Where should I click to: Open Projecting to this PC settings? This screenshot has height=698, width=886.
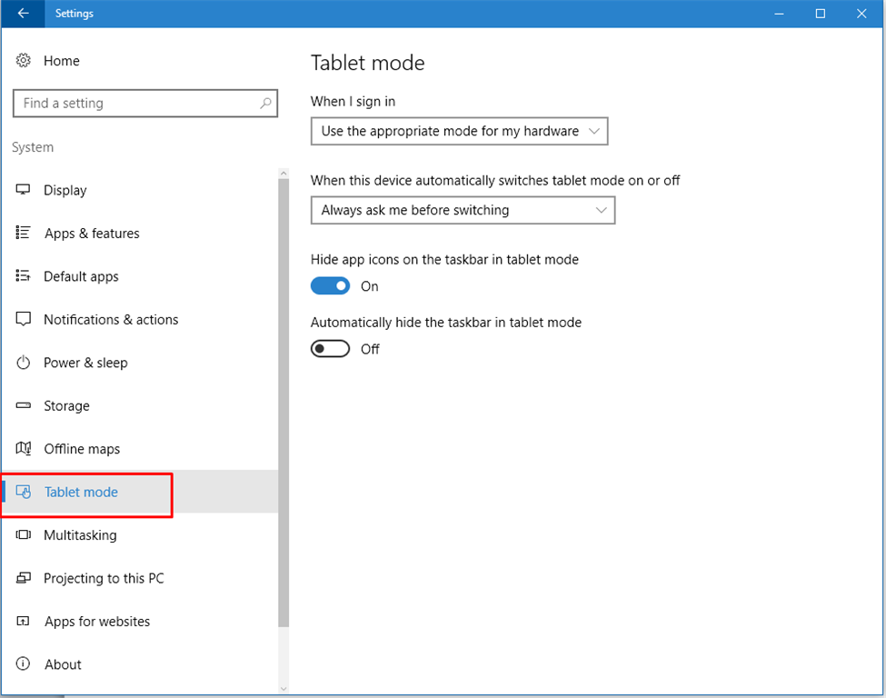tap(140, 578)
